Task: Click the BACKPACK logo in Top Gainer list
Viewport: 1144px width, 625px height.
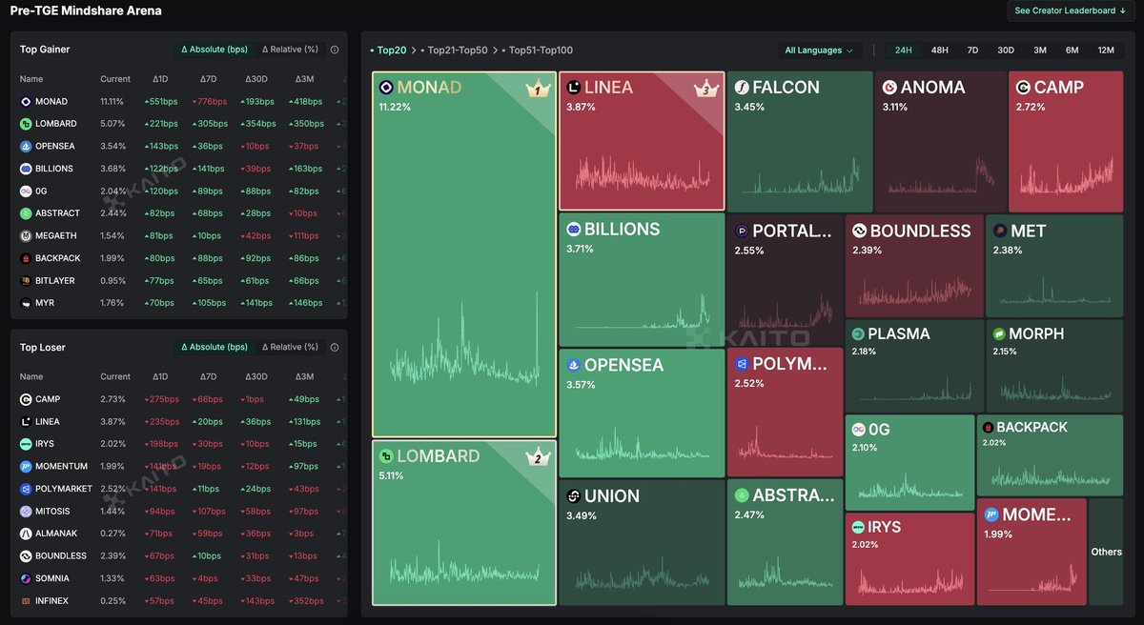Action: (26, 258)
